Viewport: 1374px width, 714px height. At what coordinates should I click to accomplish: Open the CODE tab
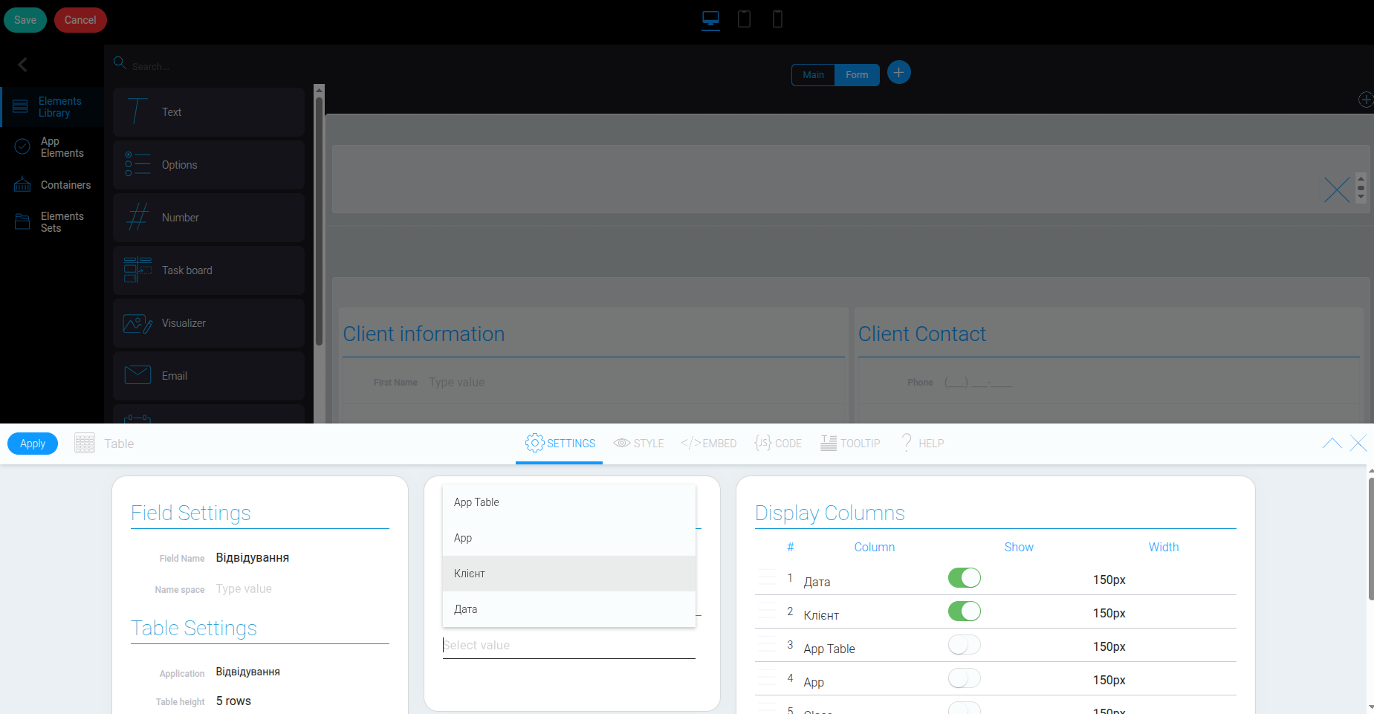tap(778, 444)
